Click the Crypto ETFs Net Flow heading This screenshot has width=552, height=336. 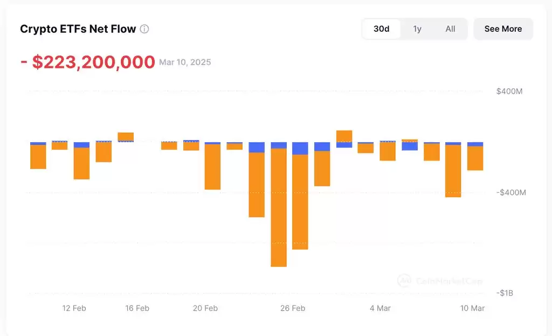(78, 29)
